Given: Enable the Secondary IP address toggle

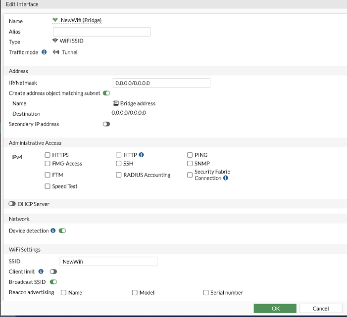Looking at the screenshot, I should tap(106, 124).
